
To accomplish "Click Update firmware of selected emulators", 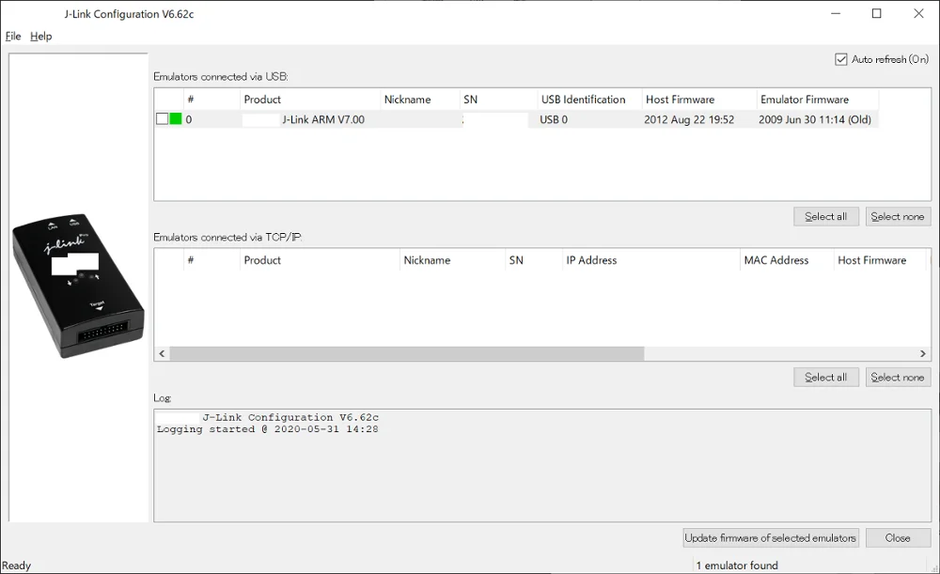I will (771, 537).
